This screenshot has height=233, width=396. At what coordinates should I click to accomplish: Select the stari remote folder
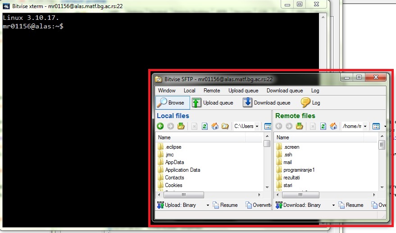pos(284,185)
